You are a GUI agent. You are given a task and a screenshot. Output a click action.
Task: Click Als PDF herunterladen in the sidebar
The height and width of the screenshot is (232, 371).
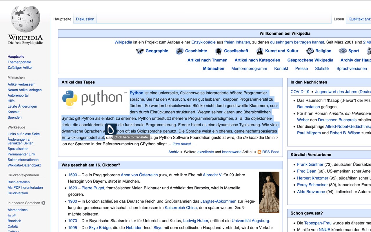tap(25, 188)
